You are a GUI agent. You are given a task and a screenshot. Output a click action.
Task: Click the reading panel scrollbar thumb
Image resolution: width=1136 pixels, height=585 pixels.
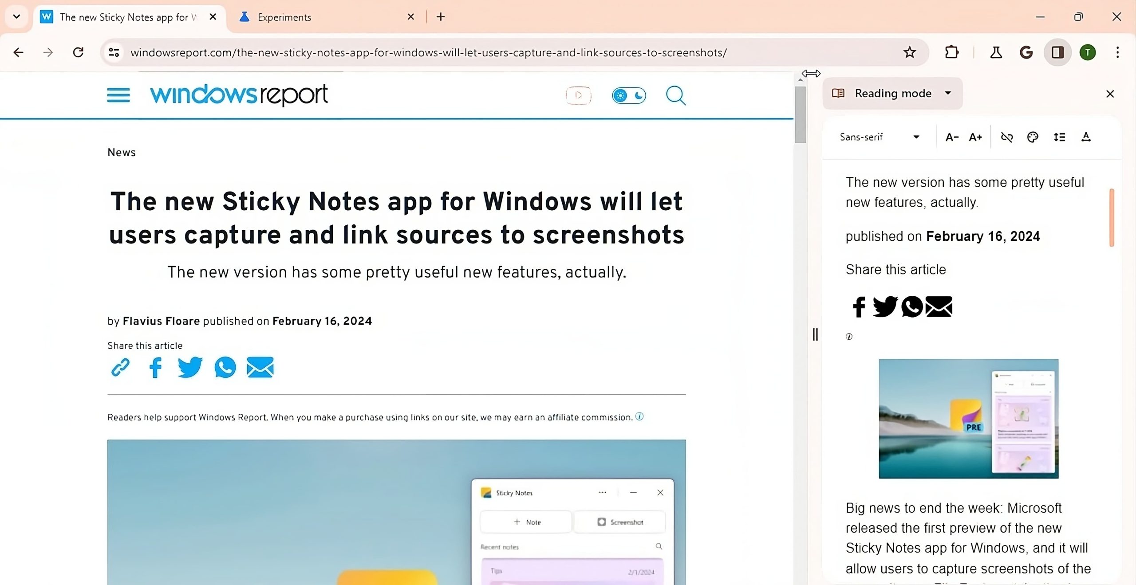[1112, 217]
